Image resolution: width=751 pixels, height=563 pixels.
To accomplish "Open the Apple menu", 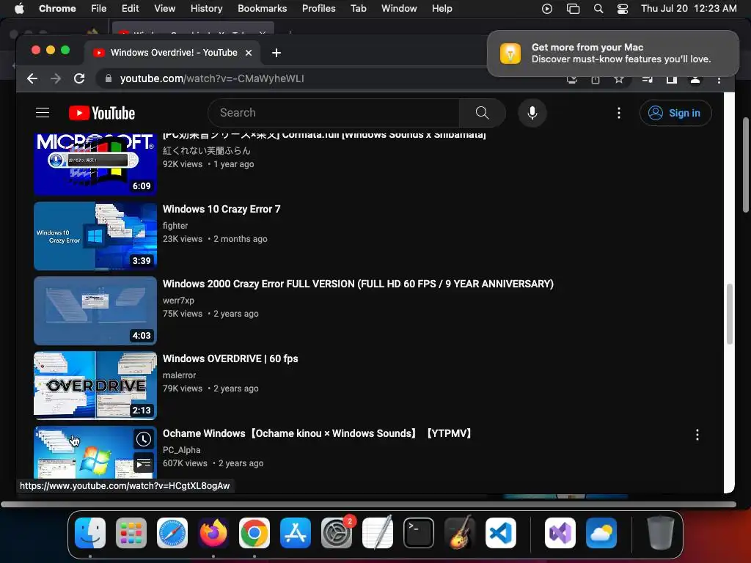I will (x=19, y=9).
